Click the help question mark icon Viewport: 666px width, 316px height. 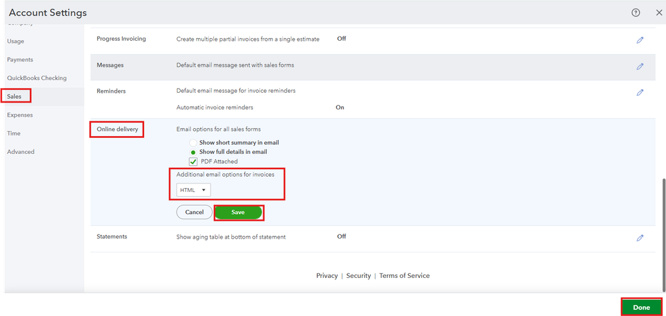[635, 13]
